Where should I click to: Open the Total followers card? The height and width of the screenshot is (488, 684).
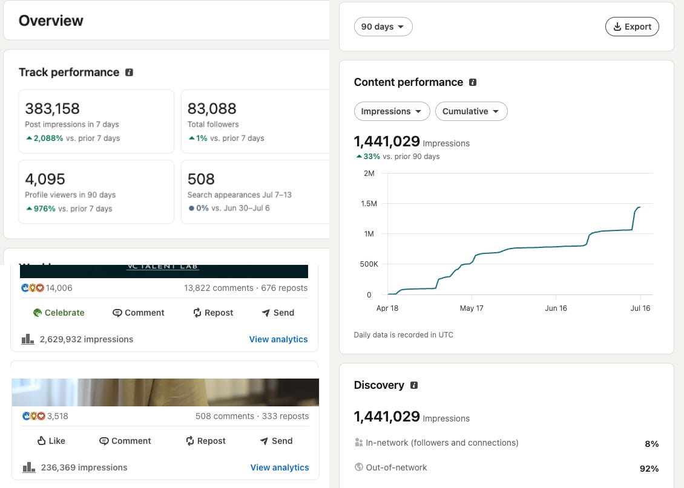pos(255,122)
